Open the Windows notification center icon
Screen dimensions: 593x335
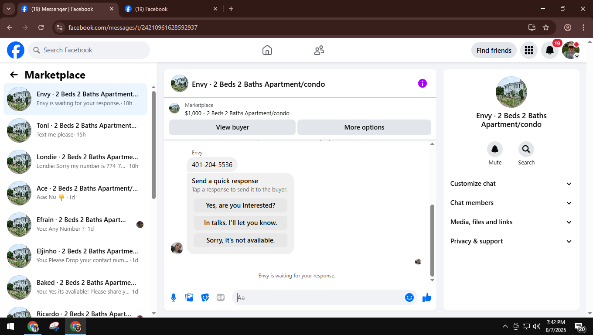pos(580,327)
